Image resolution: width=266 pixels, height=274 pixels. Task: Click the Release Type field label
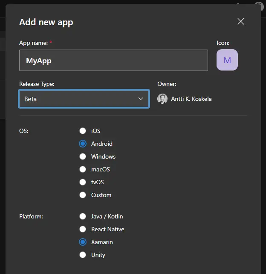37,84
